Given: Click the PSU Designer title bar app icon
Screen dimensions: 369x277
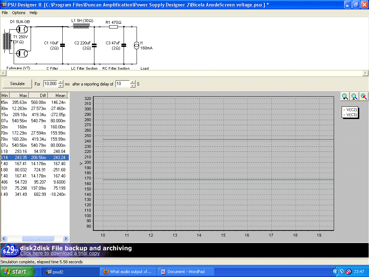Looking at the screenshot, I should tap(4, 4).
